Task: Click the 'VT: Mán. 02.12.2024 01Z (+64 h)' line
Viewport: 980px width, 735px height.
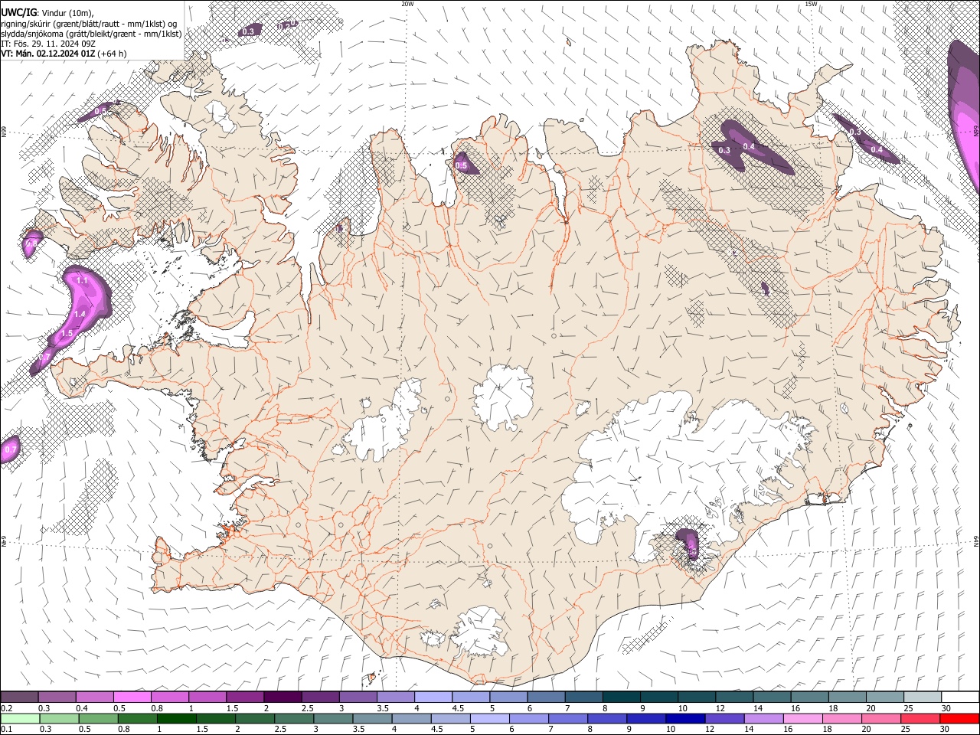Action: 64,54
